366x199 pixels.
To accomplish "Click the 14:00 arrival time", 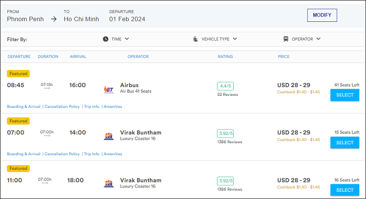I will [x=77, y=132].
